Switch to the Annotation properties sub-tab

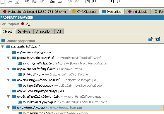[x=44, y=31]
